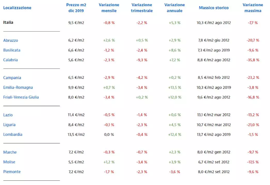Viewport: 270px width, 185px height.
Task: Open Friuli-Venezia Giulia link
Action: tap(21, 97)
